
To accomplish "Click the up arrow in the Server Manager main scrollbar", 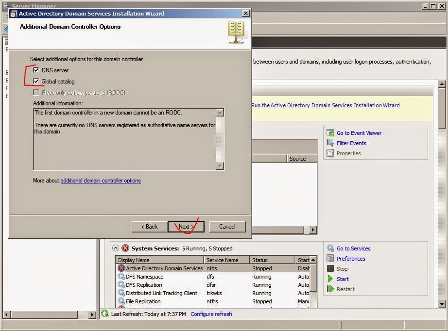I will [x=442, y=84].
